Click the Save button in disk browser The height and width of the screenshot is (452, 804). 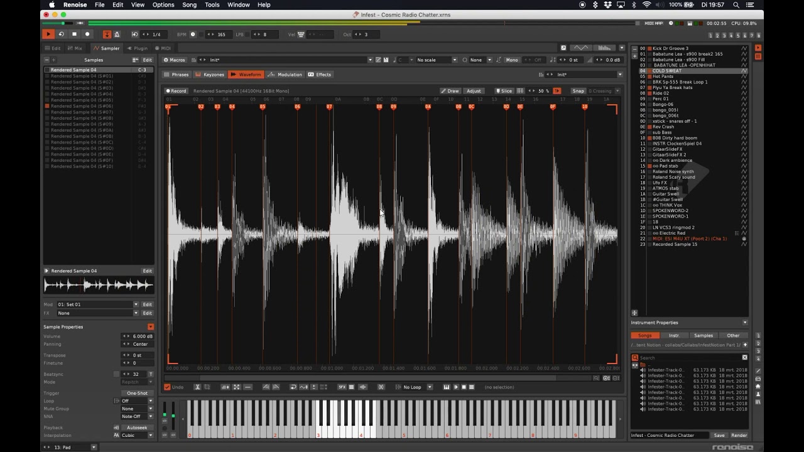(x=719, y=435)
